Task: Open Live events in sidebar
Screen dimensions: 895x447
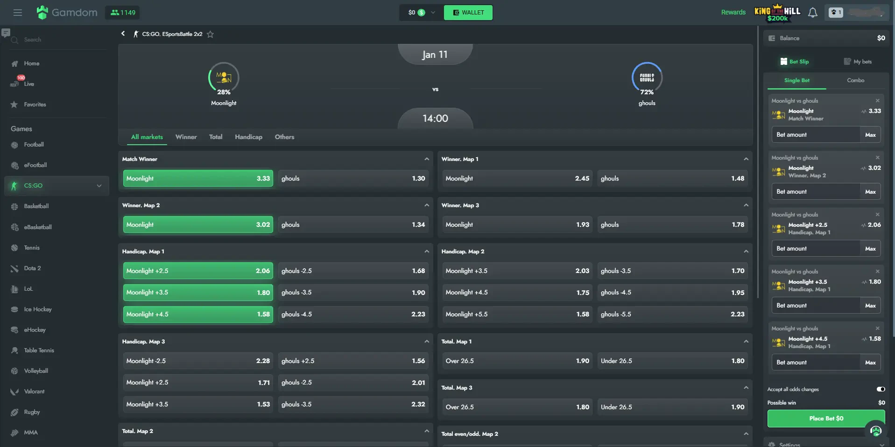Action: (x=29, y=84)
